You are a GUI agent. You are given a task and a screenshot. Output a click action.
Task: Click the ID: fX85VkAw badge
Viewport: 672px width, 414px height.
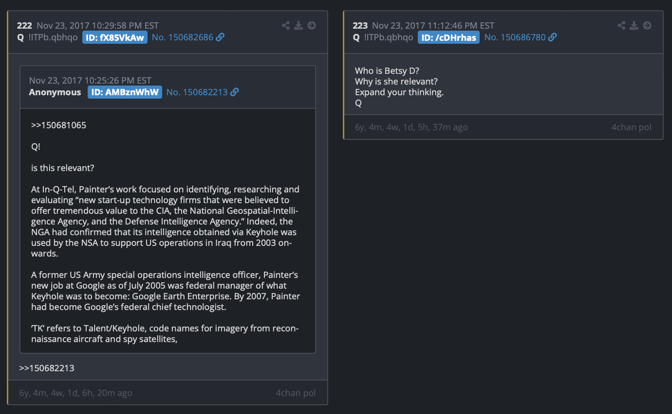click(x=115, y=37)
